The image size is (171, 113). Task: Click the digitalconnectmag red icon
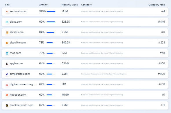pyautogui.click(x=7, y=85)
